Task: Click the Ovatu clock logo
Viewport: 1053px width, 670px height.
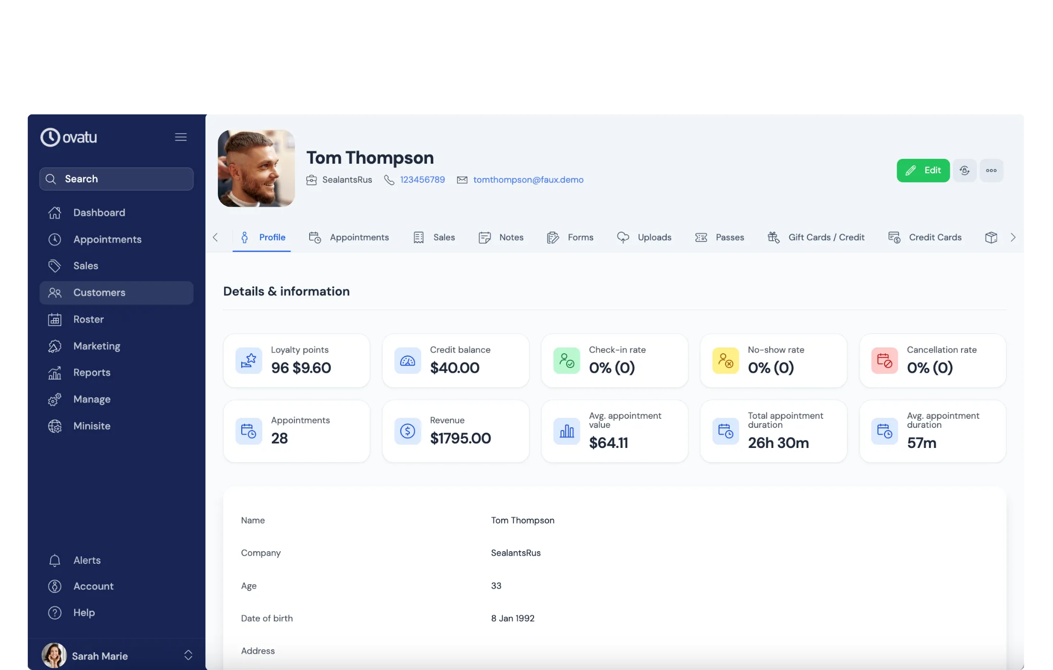Action: point(50,137)
